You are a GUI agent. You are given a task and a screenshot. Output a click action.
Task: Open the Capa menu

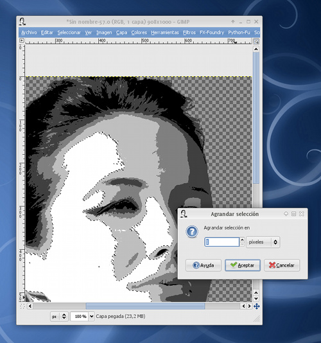(x=121, y=33)
